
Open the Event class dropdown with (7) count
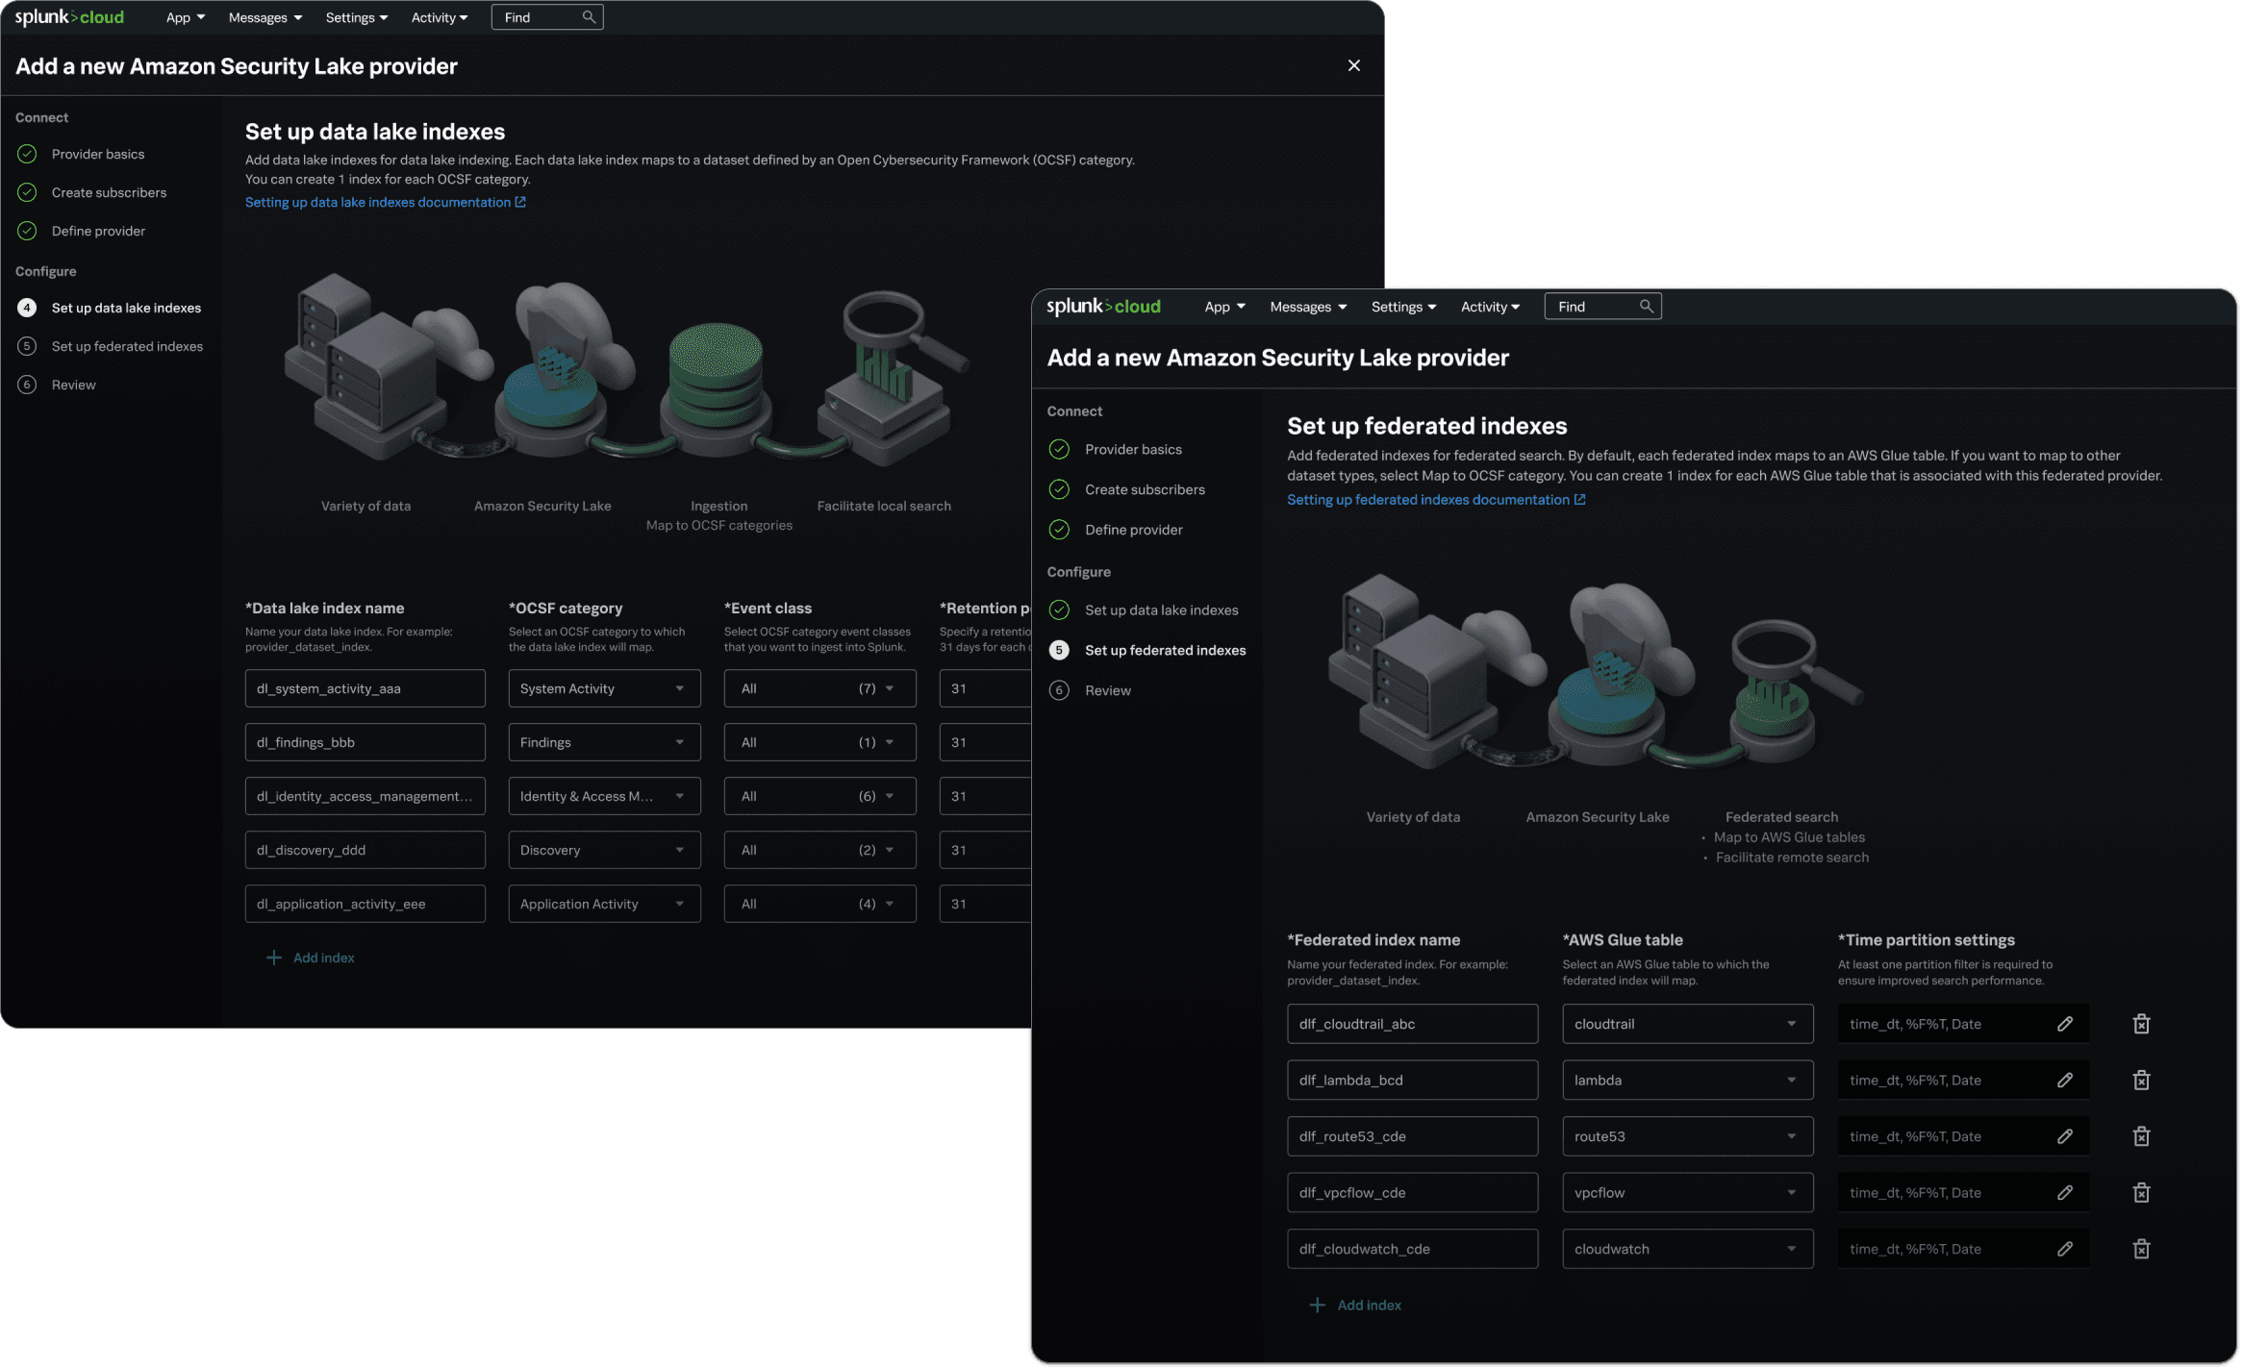tap(819, 688)
